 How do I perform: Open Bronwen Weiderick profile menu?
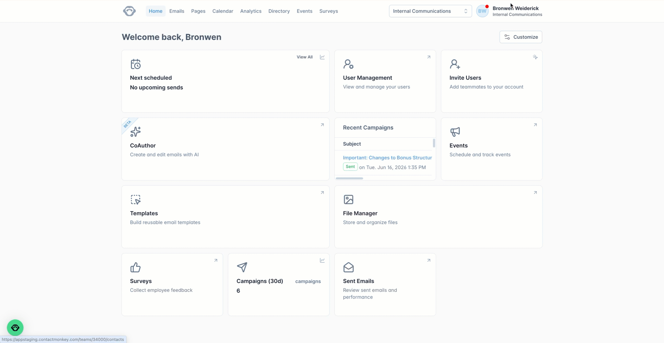(x=517, y=11)
